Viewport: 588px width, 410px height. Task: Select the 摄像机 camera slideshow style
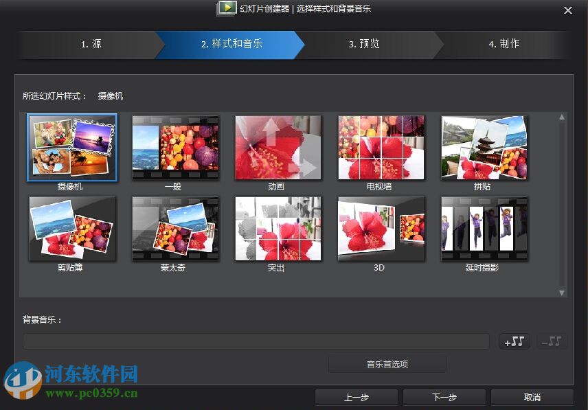72,146
